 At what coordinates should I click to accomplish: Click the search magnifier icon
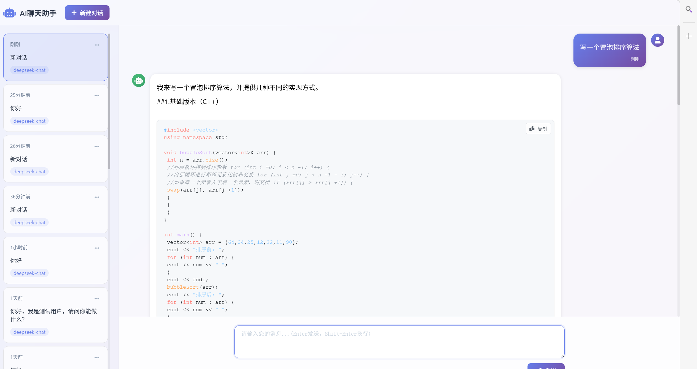689,9
